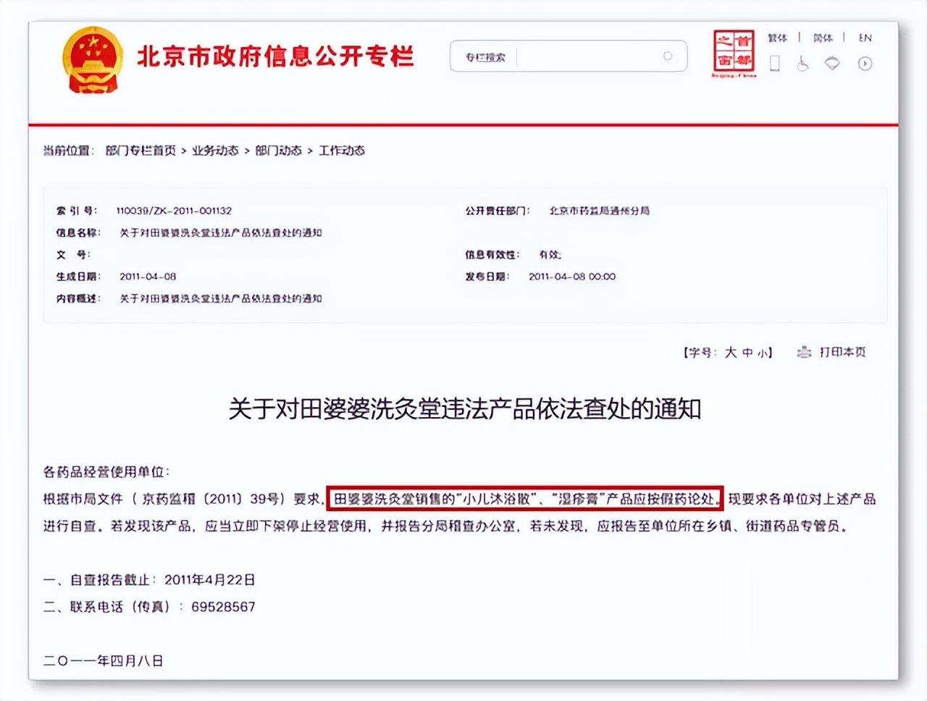Switch display to 繁体 traditional Chinese
This screenshot has height=701, width=927.
click(x=778, y=38)
